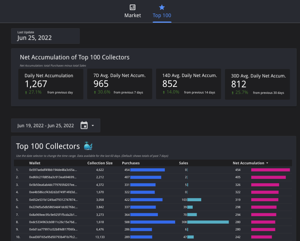Click the collection size 4,622 cell
The height and width of the screenshot is (241, 300).
click(x=100, y=170)
